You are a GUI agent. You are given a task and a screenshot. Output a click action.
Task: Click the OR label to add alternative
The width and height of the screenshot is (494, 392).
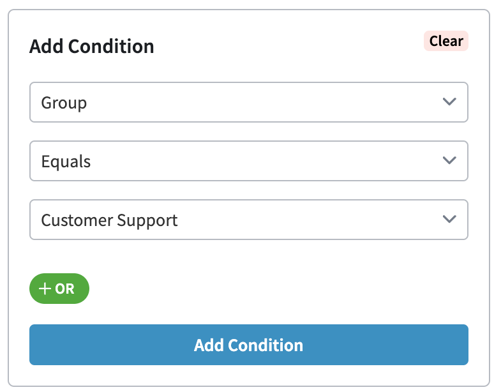pyautogui.click(x=64, y=289)
